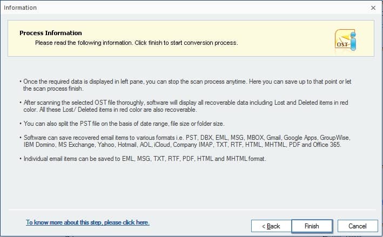Go back with the Back button
Viewport: 383px width, 237px height.
click(271, 226)
